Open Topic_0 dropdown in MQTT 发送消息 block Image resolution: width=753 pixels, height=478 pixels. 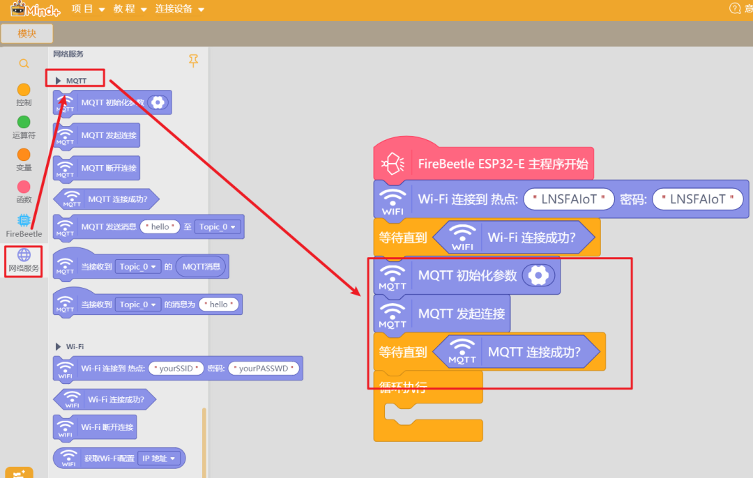(218, 226)
